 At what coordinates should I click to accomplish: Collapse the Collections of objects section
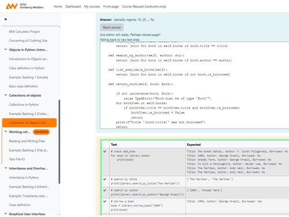(x=6, y=95)
